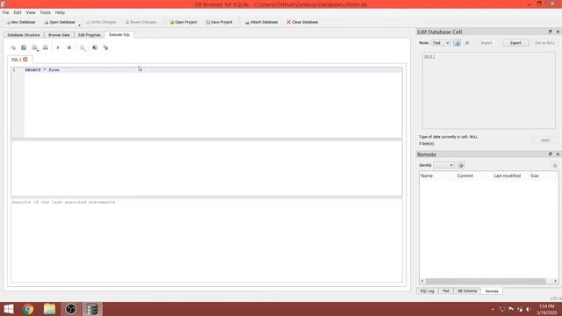Click the find in editor icon
Image resolution: width=562 pixels, height=316 pixels.
(95, 47)
